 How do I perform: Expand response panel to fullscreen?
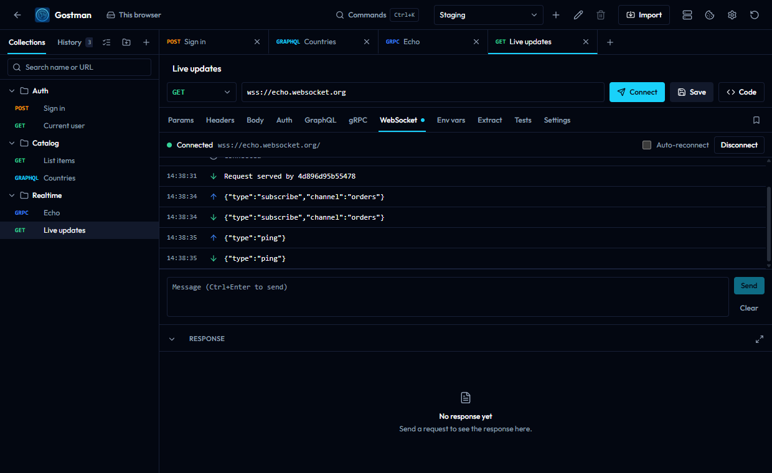coord(760,339)
